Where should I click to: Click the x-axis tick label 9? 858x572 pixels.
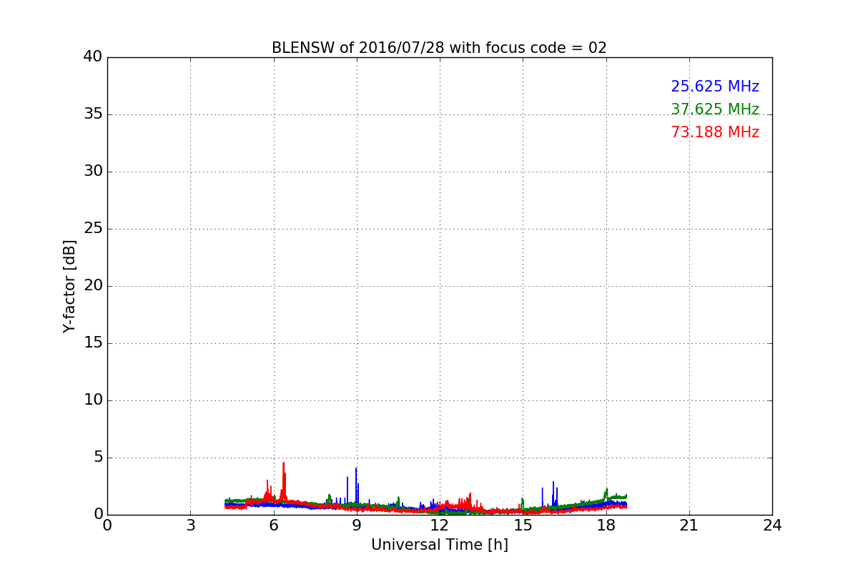click(x=357, y=526)
